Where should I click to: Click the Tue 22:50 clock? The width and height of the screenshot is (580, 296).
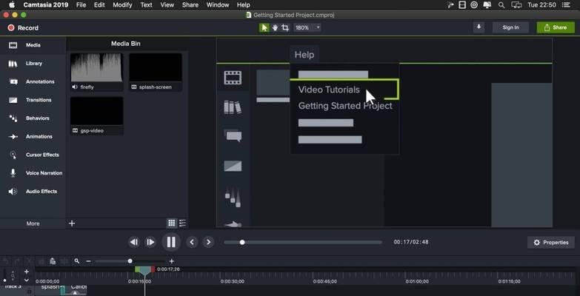click(541, 4)
